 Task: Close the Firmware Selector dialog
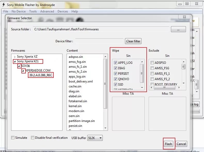pyautogui.click(x=184, y=17)
